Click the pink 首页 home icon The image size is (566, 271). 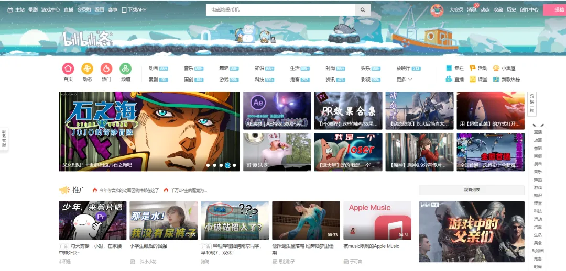click(68, 69)
